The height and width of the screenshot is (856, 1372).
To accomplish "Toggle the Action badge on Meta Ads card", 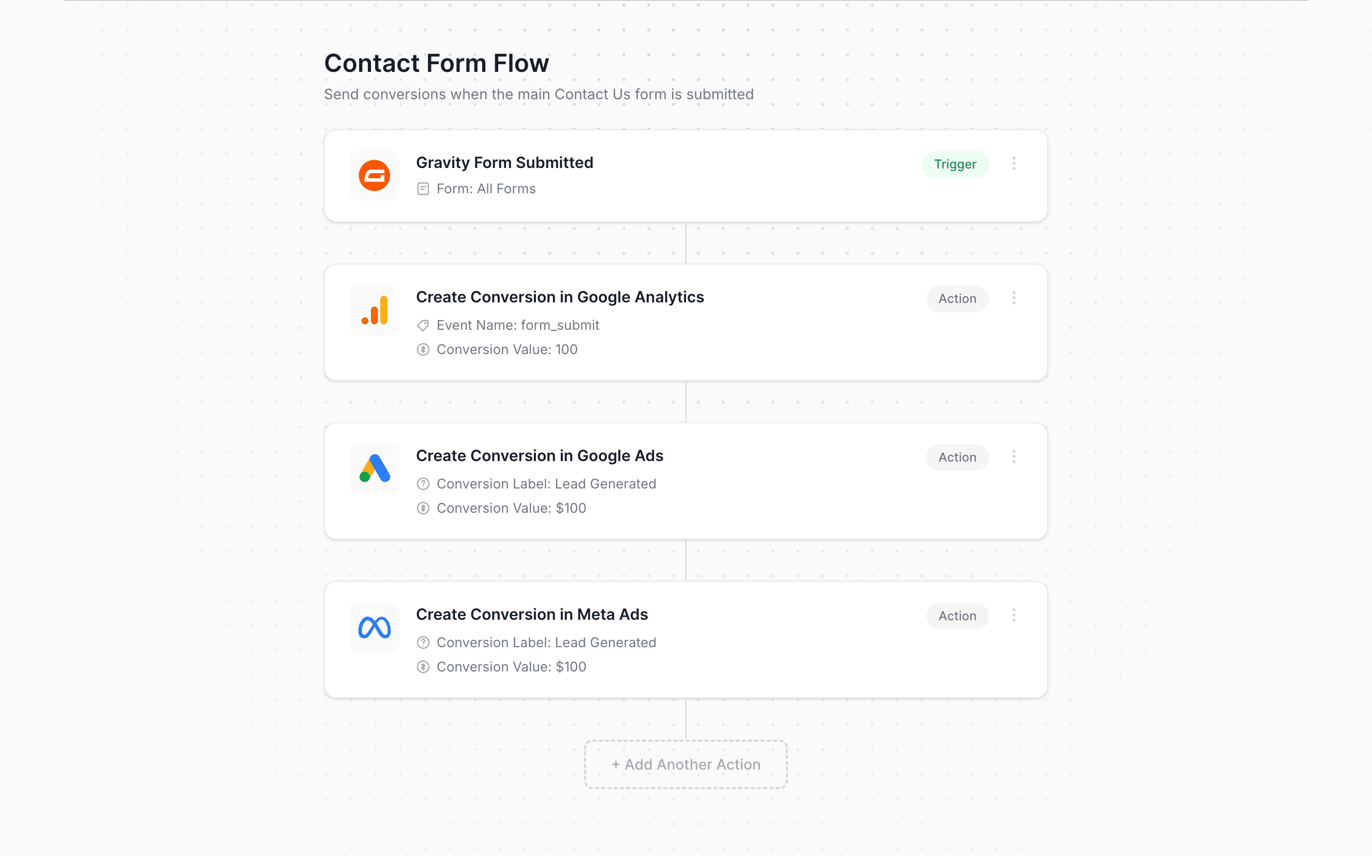I will pyautogui.click(x=957, y=616).
